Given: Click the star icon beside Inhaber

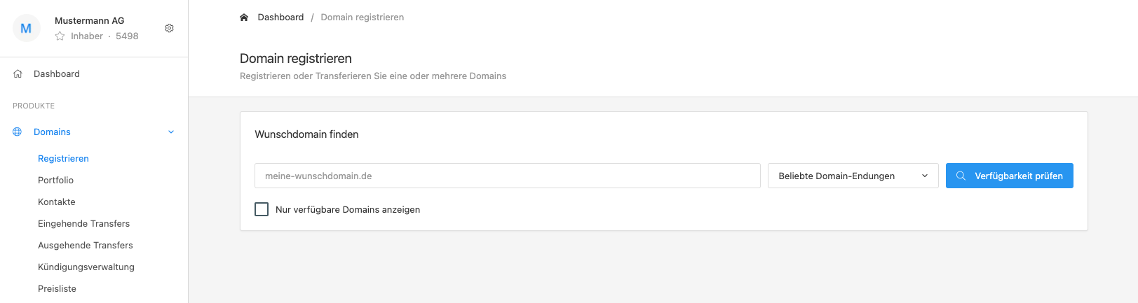Looking at the screenshot, I should (60, 36).
